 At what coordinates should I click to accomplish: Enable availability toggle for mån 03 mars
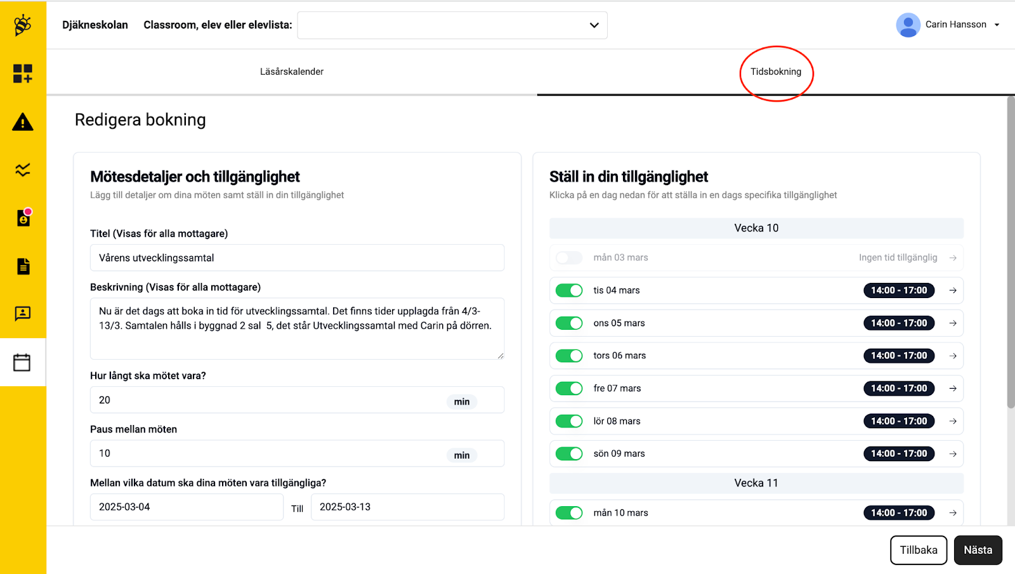[x=569, y=258]
